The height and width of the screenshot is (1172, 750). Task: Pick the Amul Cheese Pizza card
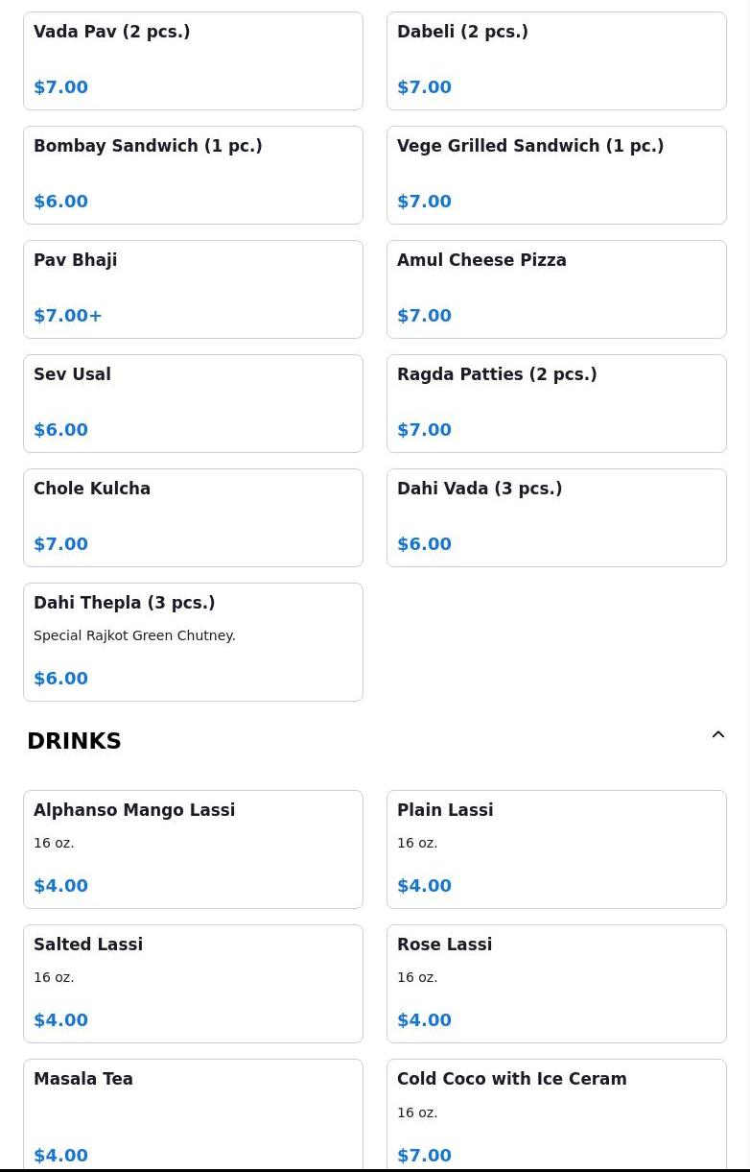556,289
